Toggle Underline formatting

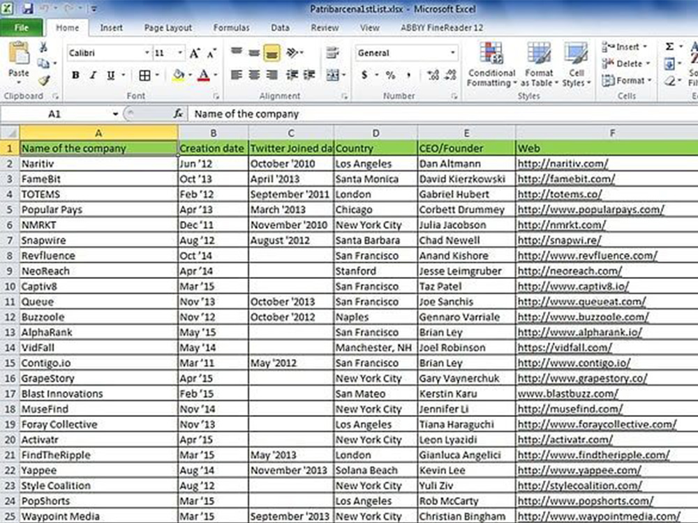pyautogui.click(x=110, y=75)
